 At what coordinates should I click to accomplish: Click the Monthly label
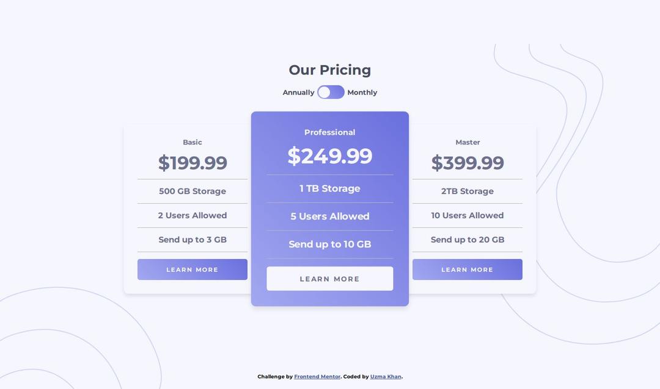tap(362, 93)
